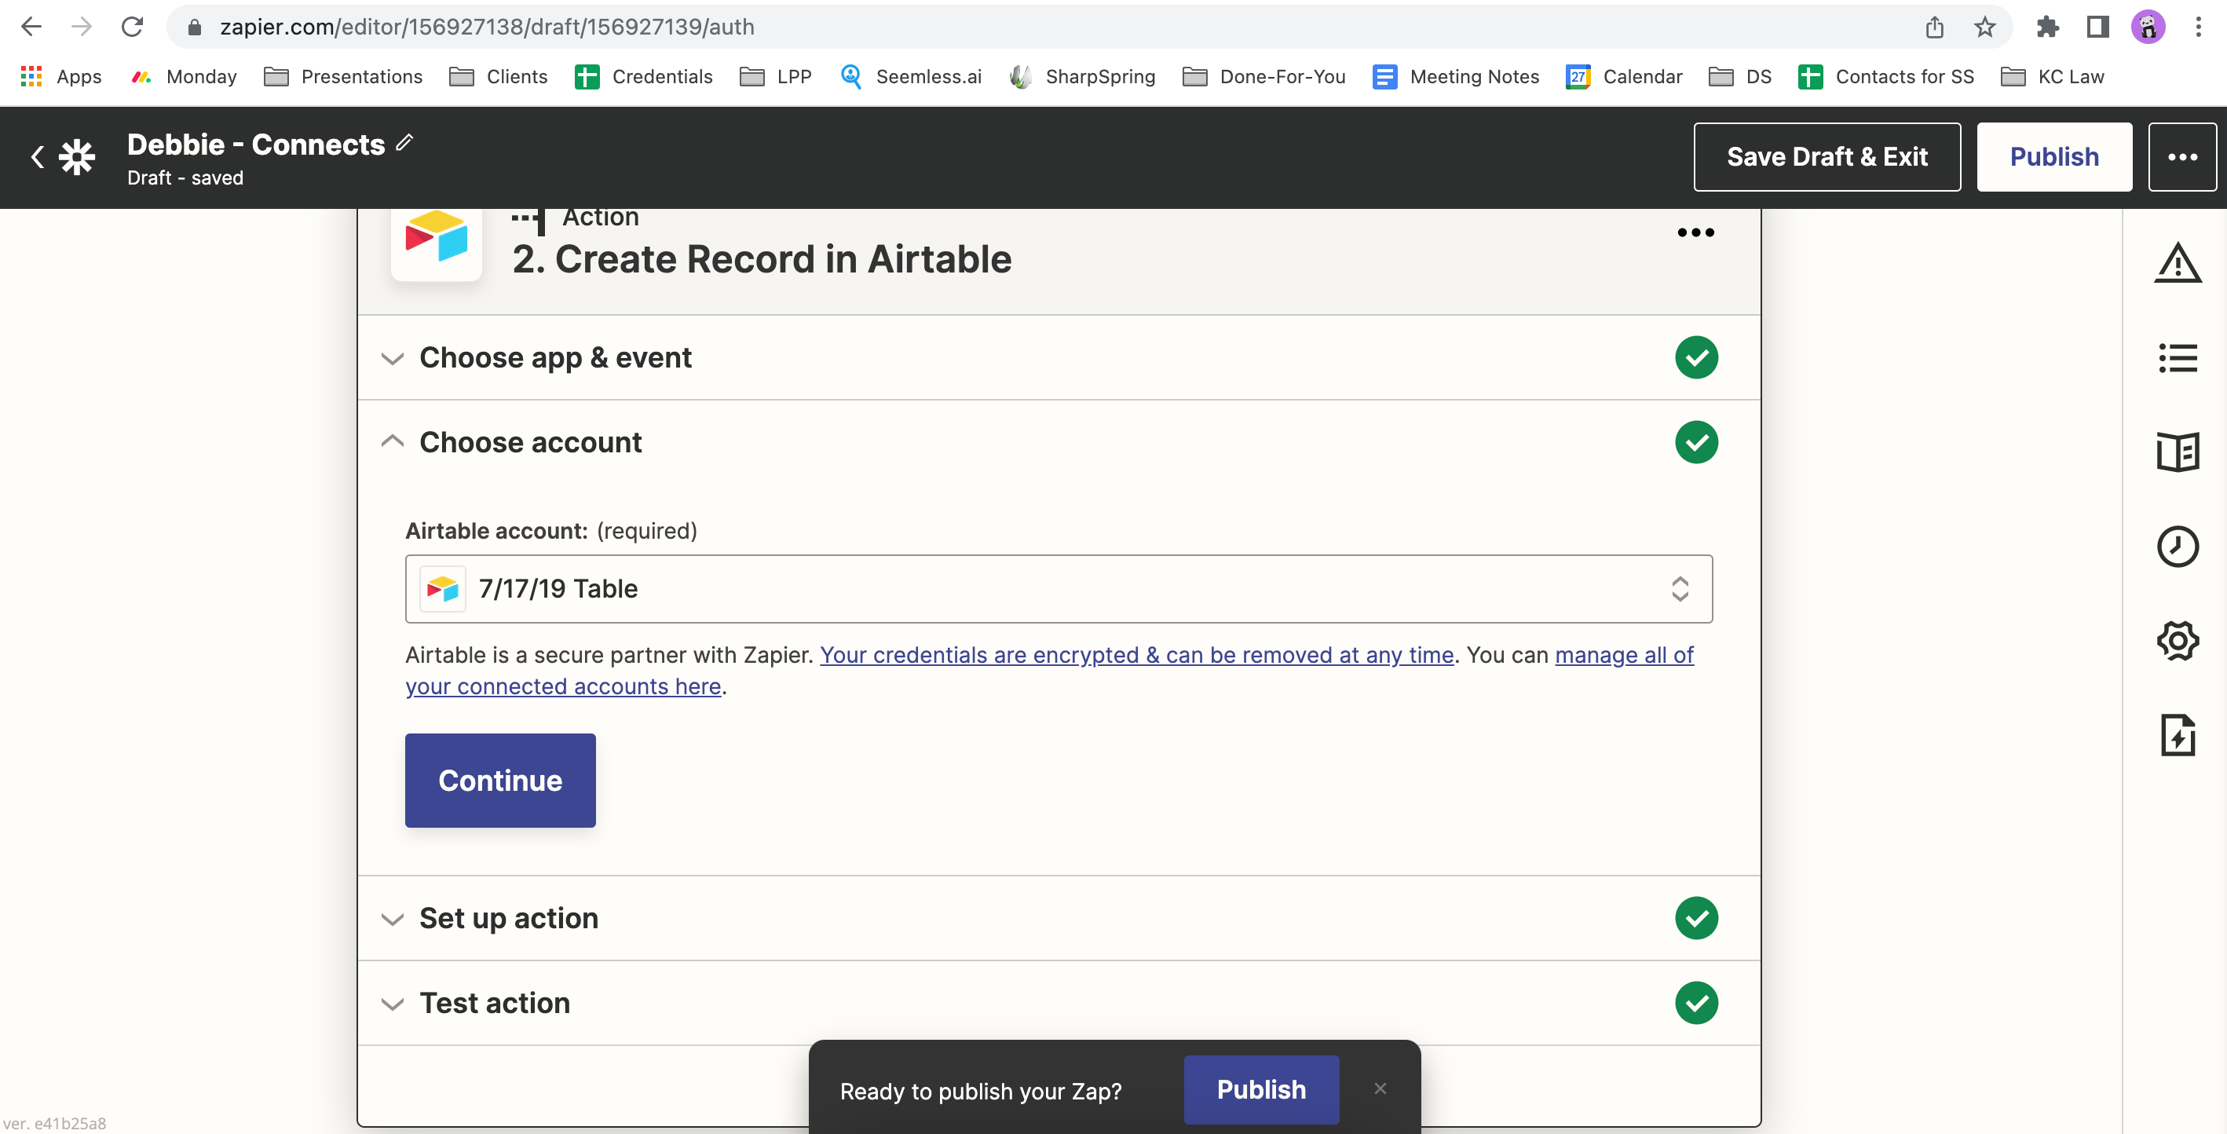Bookmark this page with the star
The width and height of the screenshot is (2227, 1134).
[1985, 27]
